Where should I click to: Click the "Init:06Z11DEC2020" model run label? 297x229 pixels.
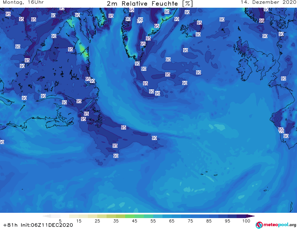pos(47,225)
